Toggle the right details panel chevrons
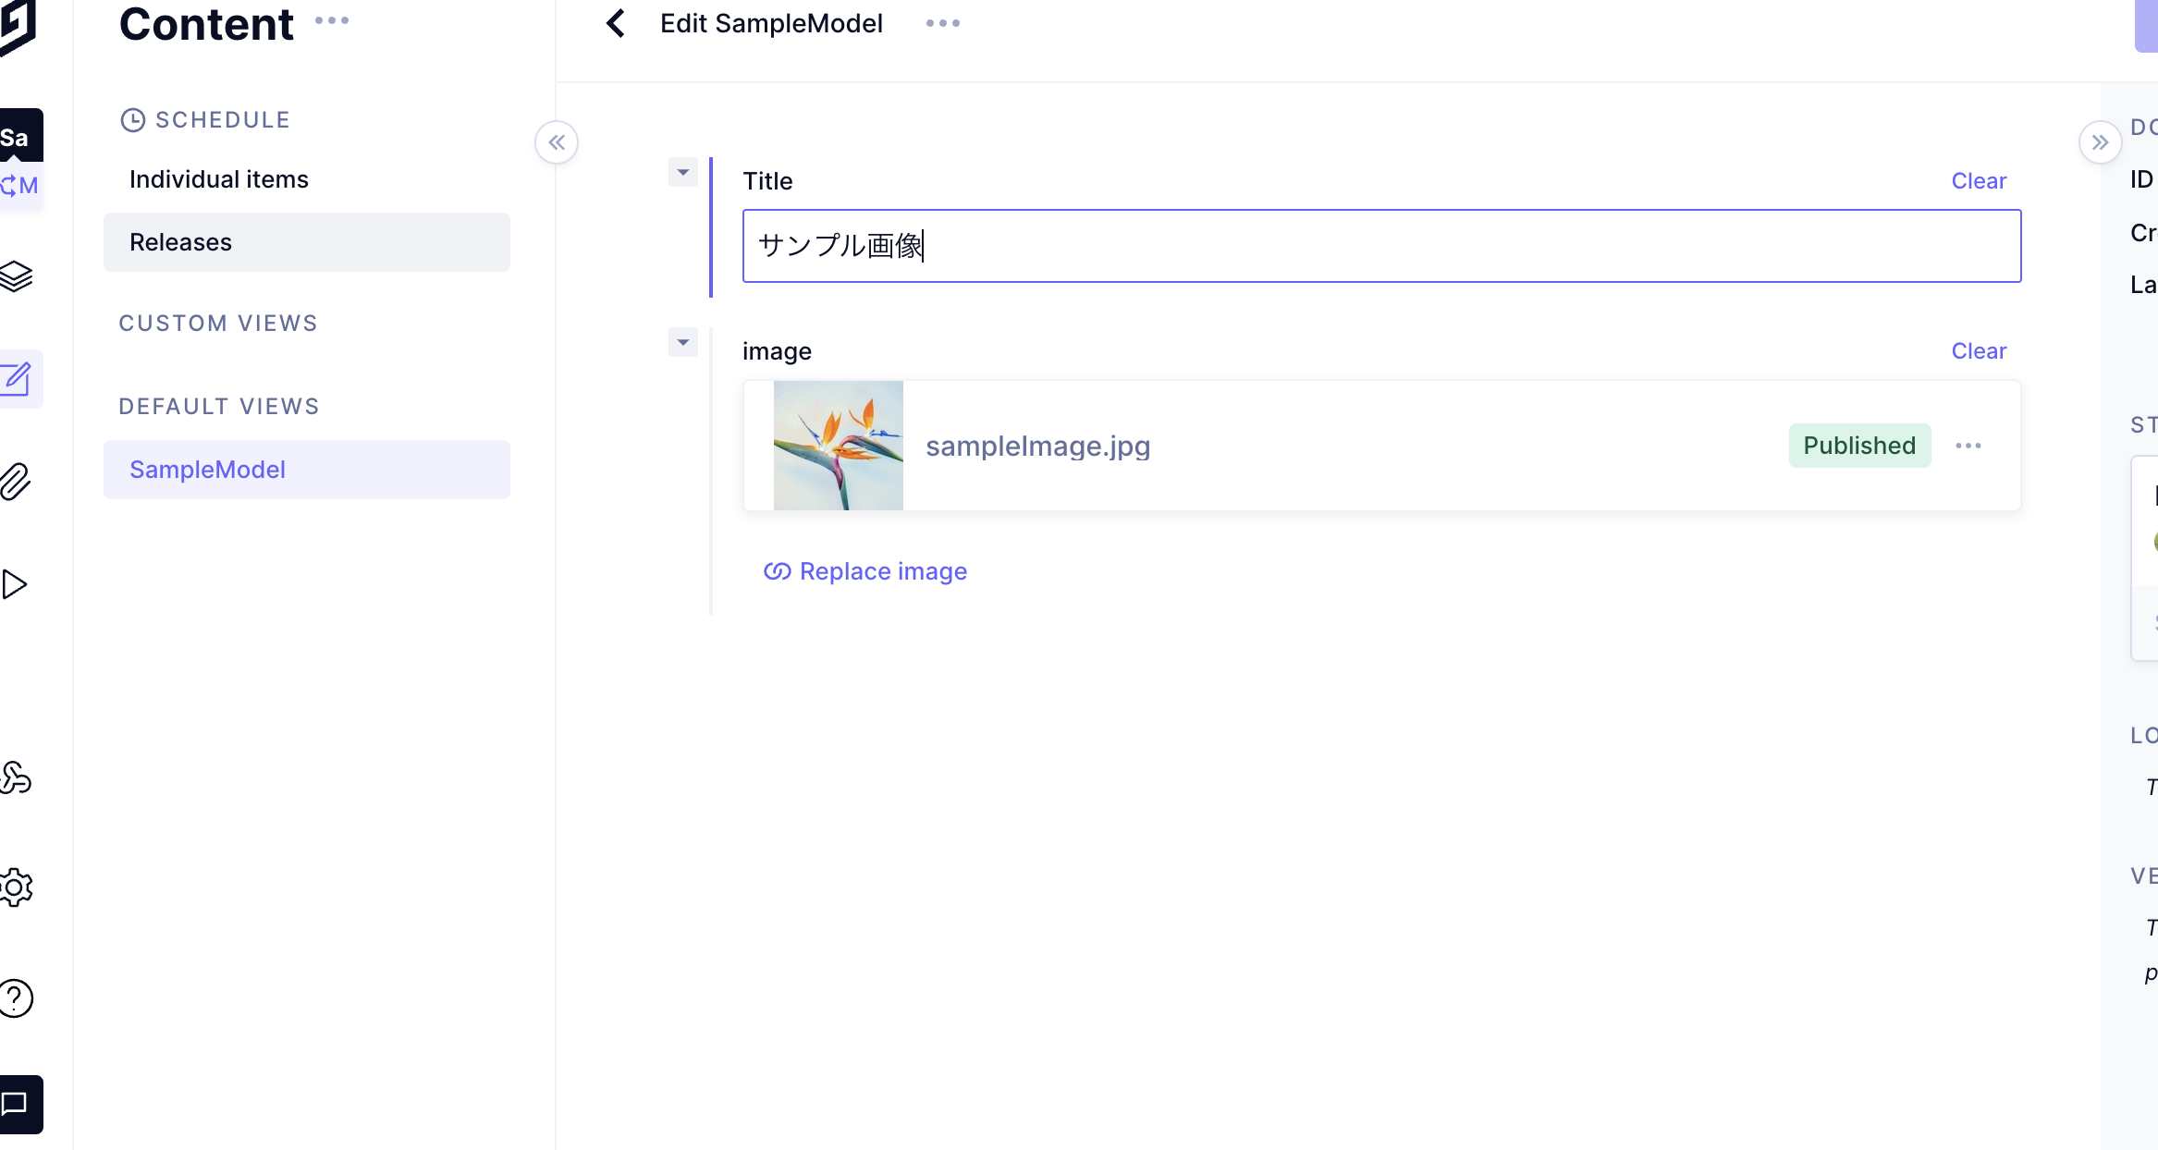This screenshot has width=2158, height=1150. pyautogui.click(x=2100, y=142)
